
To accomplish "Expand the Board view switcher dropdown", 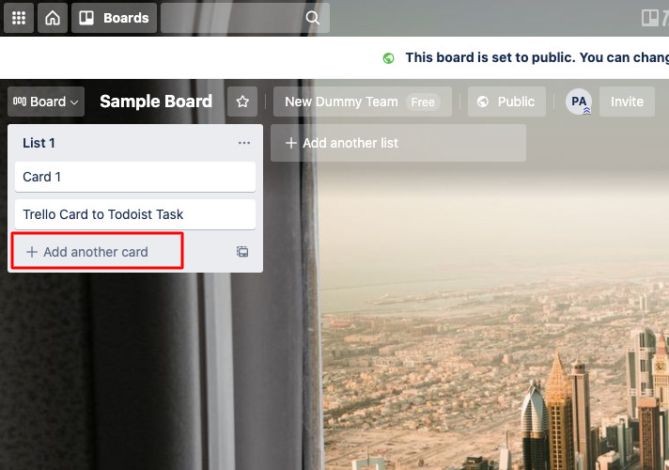I will [46, 102].
